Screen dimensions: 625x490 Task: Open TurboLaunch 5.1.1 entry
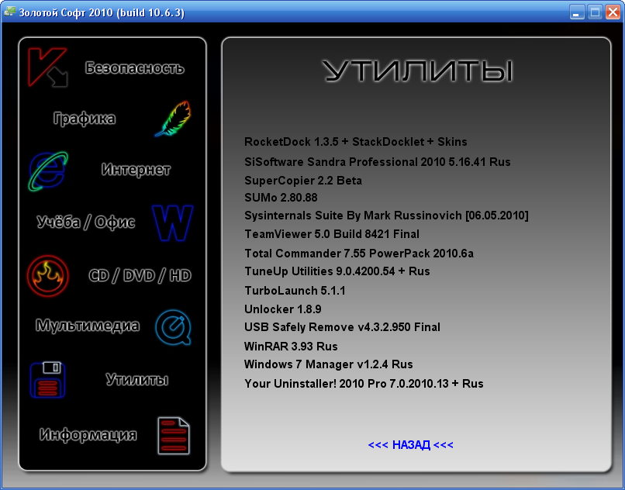point(295,291)
